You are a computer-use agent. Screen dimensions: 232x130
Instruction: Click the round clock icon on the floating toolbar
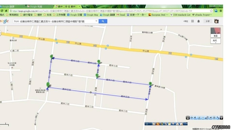tap(147, 124)
